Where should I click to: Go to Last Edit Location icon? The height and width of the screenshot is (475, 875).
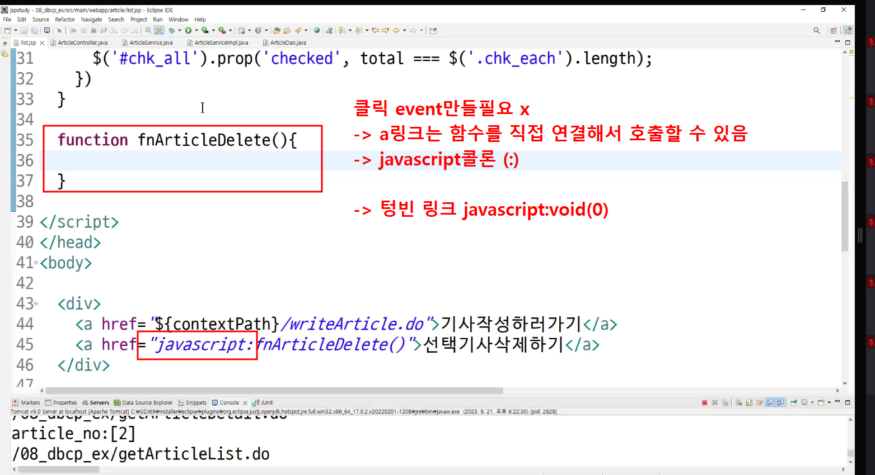[375, 31]
